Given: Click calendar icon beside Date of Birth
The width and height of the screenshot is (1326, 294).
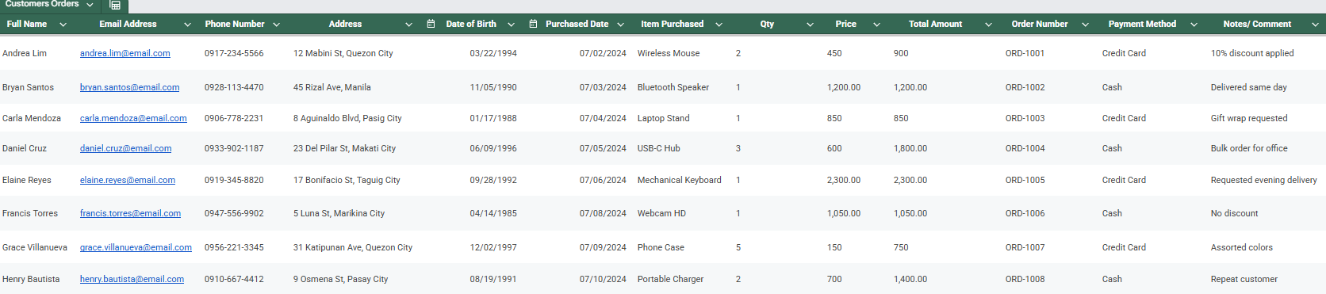Looking at the screenshot, I should (x=431, y=24).
